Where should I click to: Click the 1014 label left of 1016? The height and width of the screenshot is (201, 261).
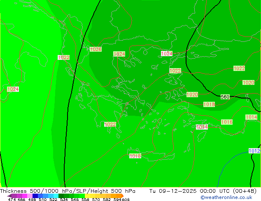(x=202, y=127)
